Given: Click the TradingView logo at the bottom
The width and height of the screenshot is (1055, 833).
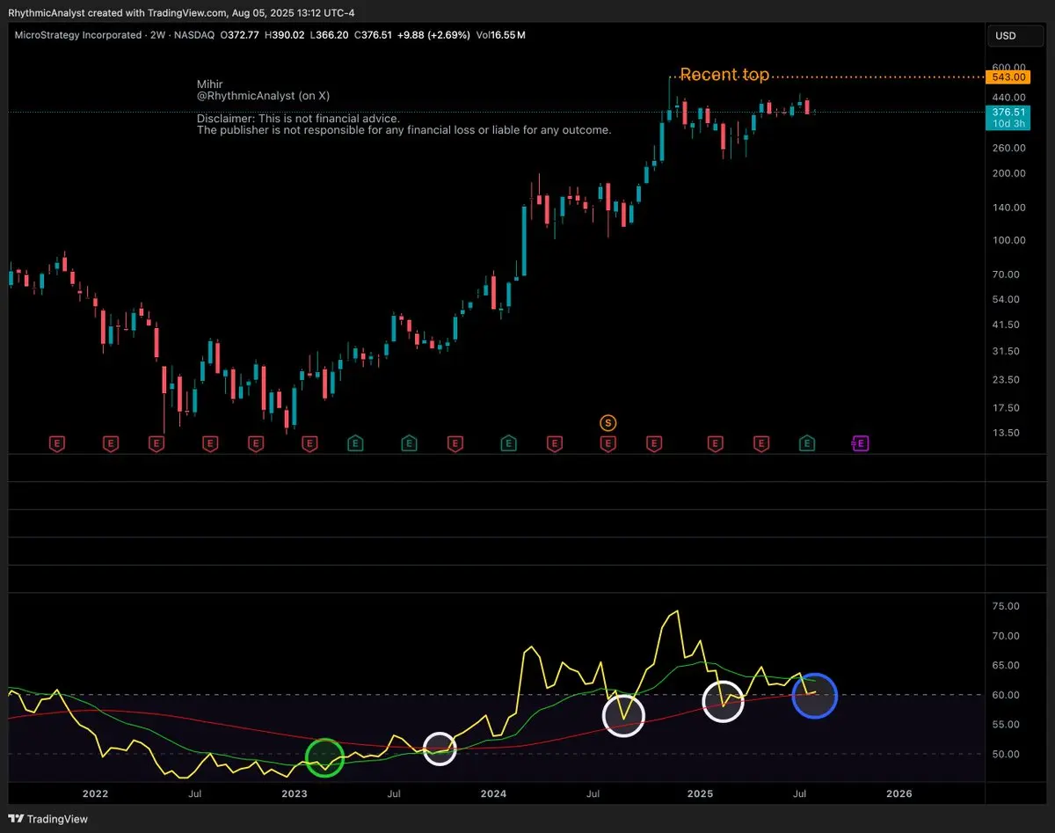Looking at the screenshot, I should pos(48,819).
